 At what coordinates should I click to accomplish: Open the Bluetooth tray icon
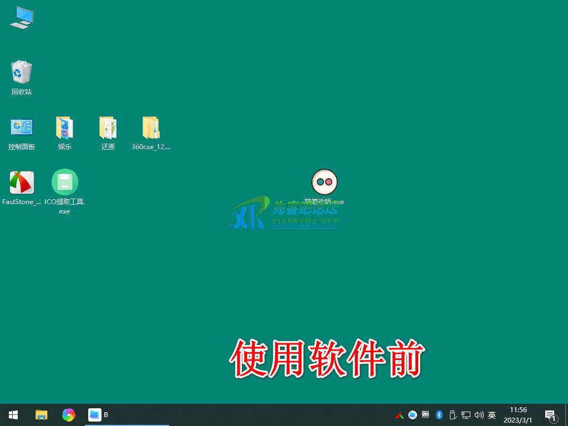439,415
